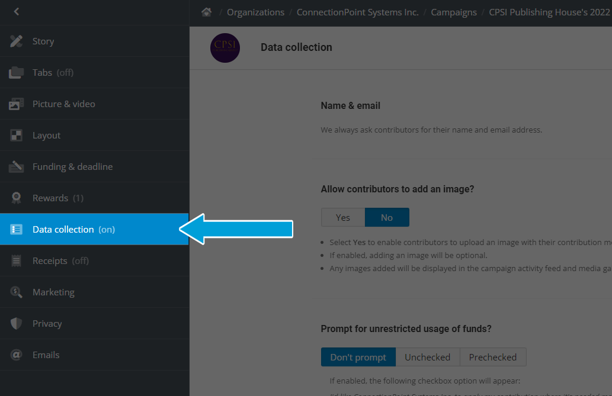This screenshot has height=396, width=612.
Task: Click the Receipts icon
Action: (x=16, y=260)
